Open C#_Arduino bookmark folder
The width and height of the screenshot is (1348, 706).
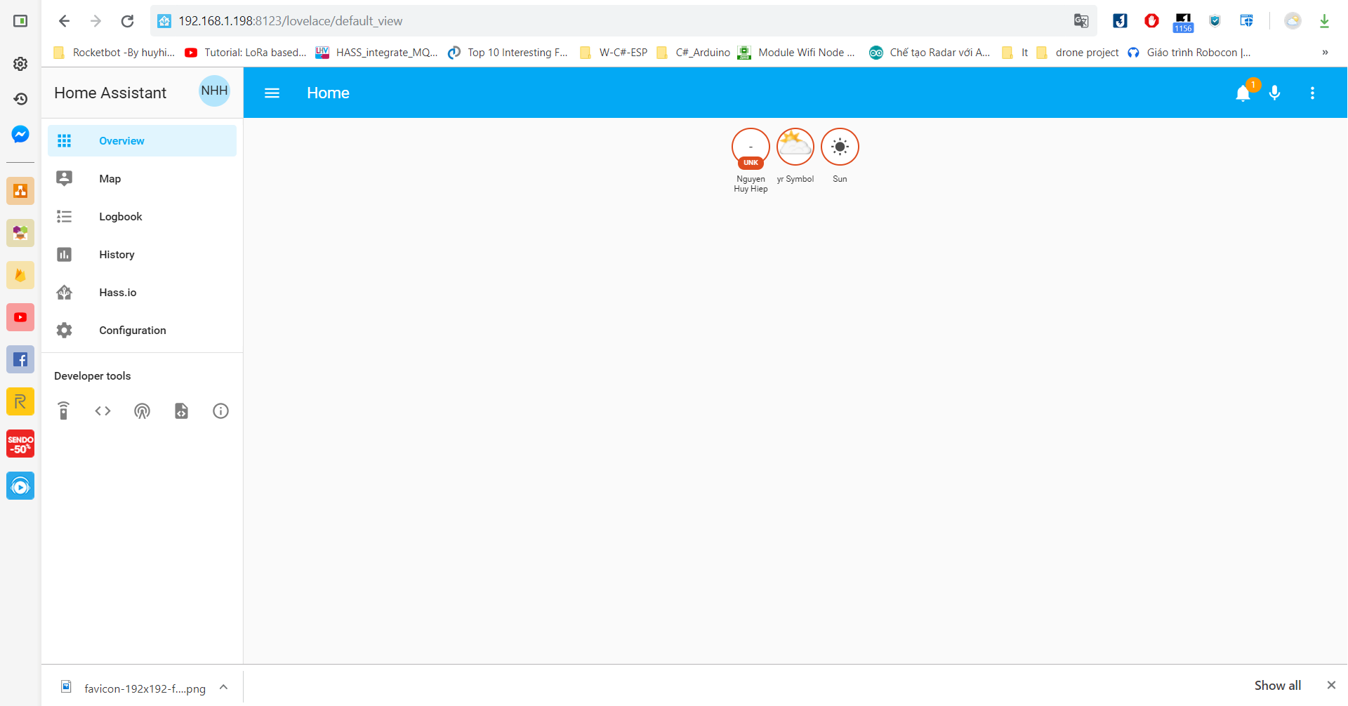point(694,53)
